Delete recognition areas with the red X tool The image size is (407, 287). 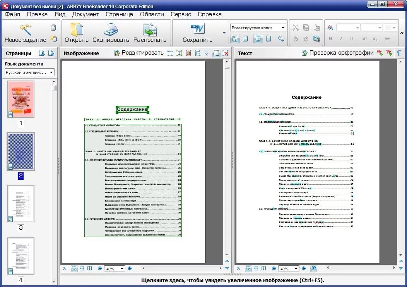[225, 53]
